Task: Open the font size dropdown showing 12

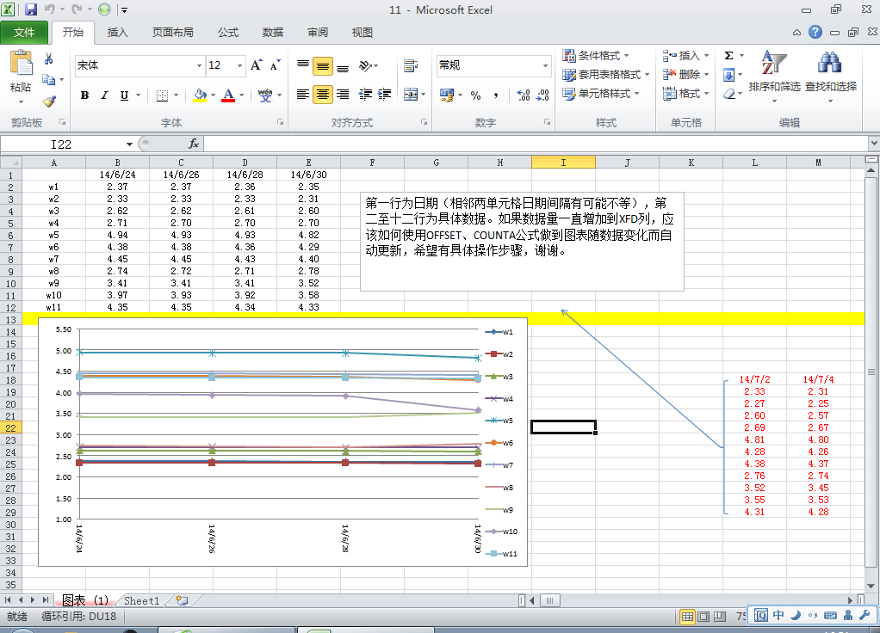Action: (239, 65)
